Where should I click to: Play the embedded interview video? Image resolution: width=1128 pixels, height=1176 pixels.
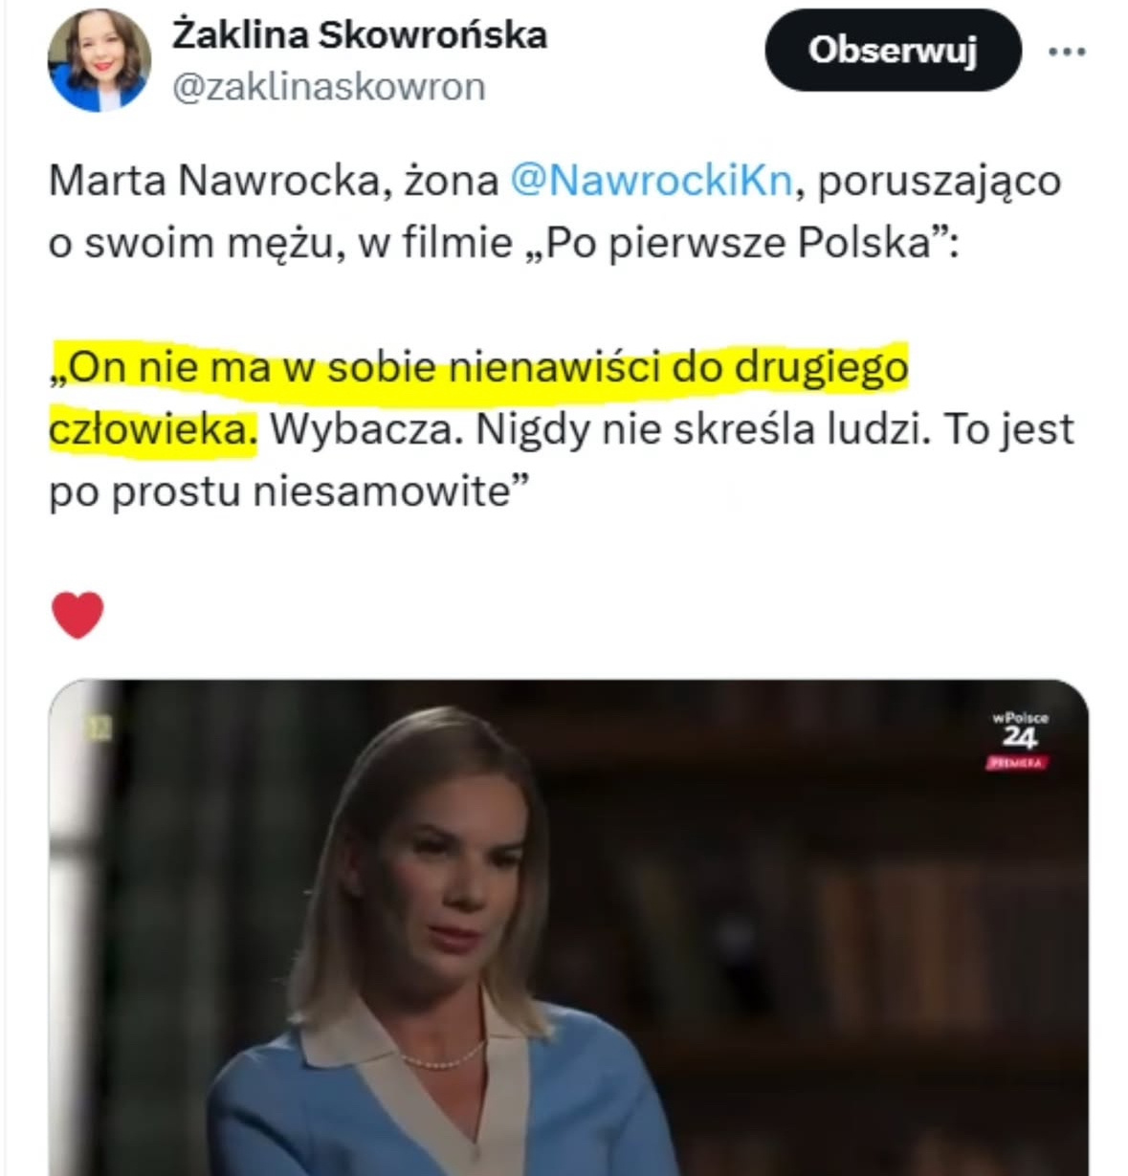[568, 927]
